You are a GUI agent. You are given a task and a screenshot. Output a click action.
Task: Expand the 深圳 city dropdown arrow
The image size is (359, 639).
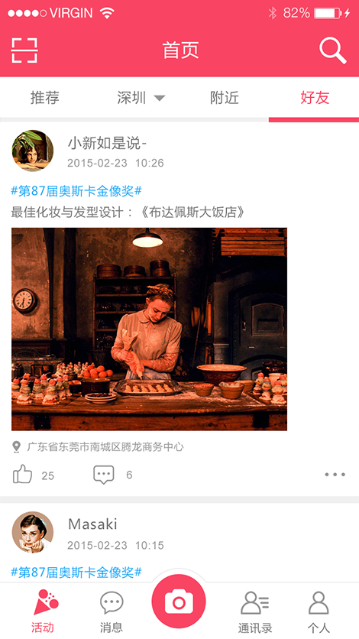pos(159,98)
